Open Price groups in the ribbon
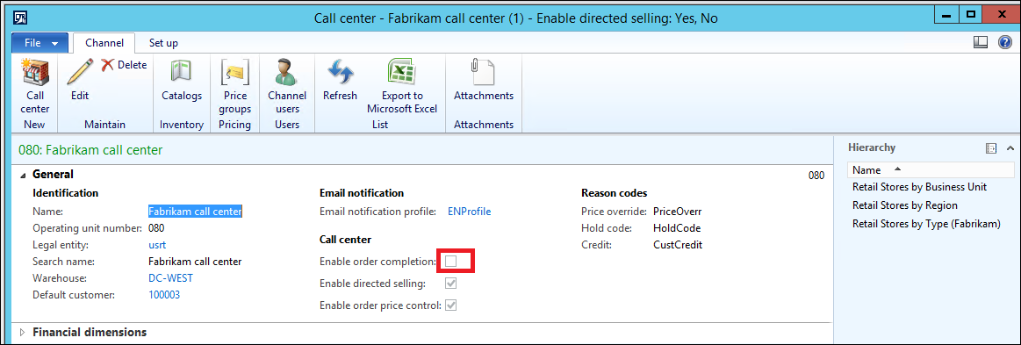Image resolution: width=1021 pixels, height=345 pixels. (235, 72)
